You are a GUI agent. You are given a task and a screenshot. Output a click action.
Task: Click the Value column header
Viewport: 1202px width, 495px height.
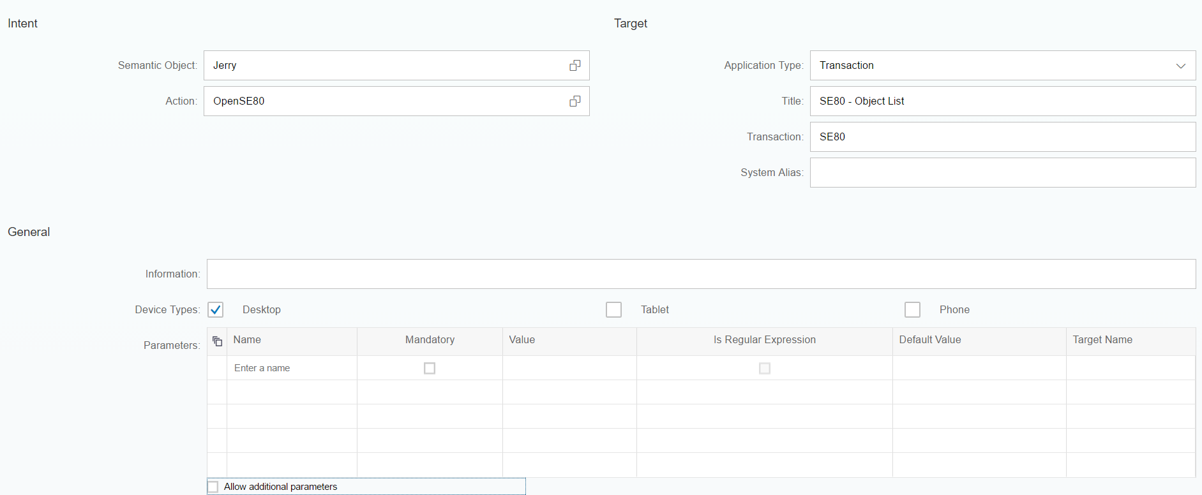(x=522, y=340)
